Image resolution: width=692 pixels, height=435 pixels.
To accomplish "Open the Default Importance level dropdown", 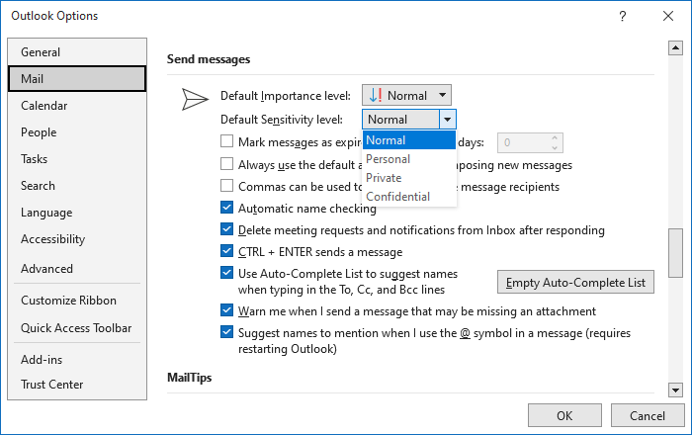I will tap(406, 95).
